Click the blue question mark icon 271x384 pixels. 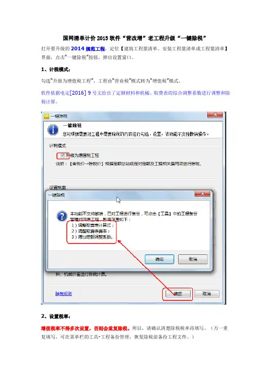coord(62,216)
